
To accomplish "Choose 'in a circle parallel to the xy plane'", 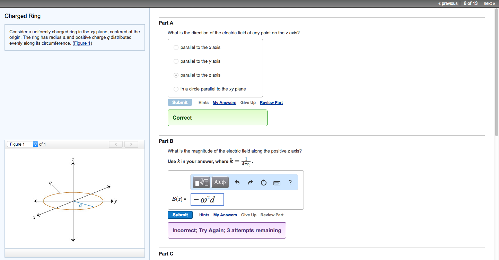I will click(176, 89).
